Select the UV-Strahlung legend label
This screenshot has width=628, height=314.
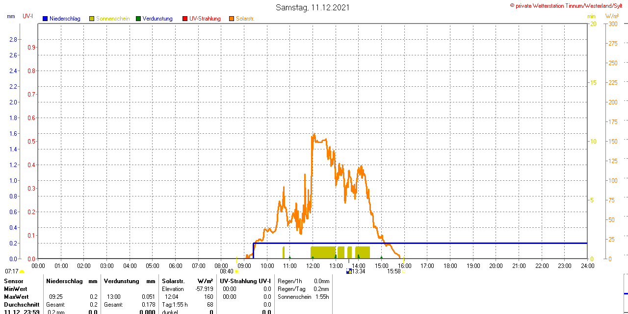(x=205, y=19)
